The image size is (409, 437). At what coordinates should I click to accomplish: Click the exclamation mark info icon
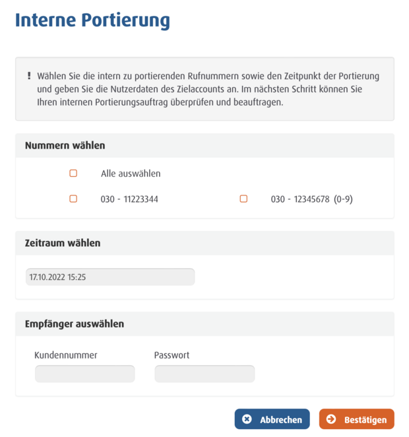29,76
